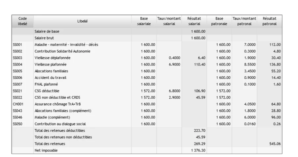Image resolution: width=298 pixels, height=157 pixels.
Task: Select code cell SS046
Action: click(17, 118)
